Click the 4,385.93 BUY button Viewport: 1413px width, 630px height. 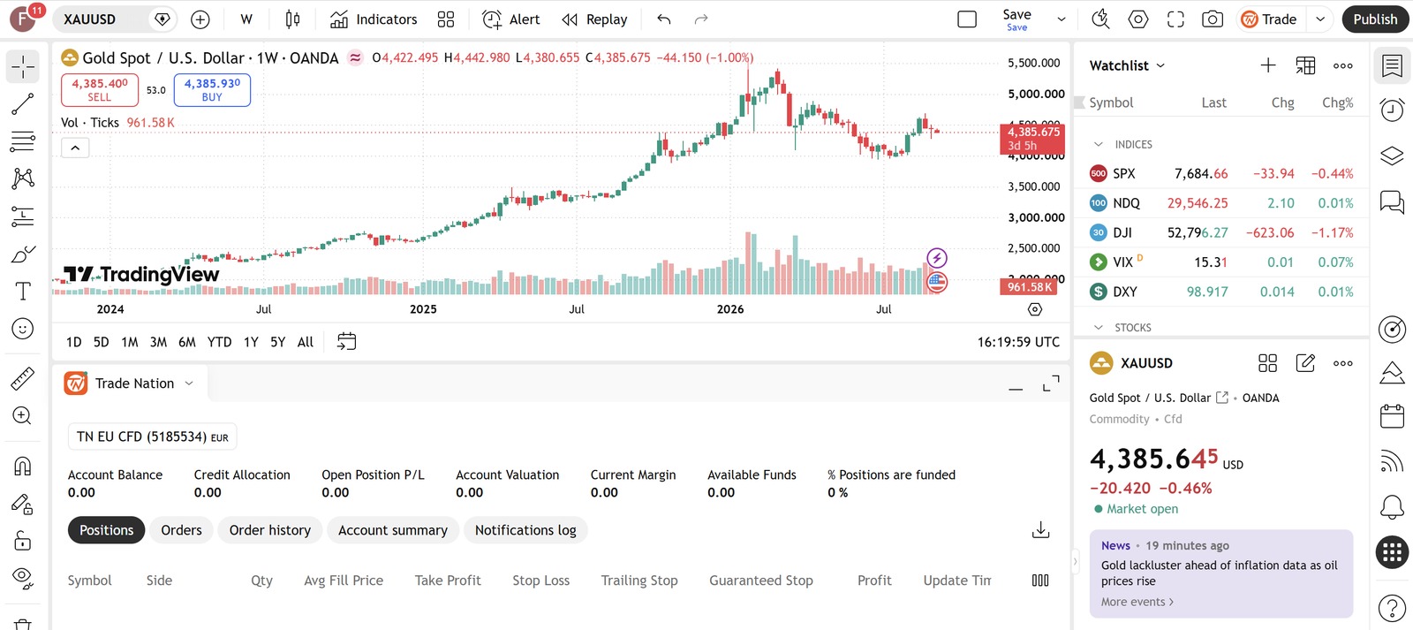[x=212, y=90]
